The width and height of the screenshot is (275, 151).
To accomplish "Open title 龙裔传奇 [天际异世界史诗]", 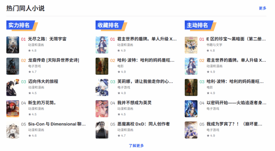I will click(x=54, y=60).
